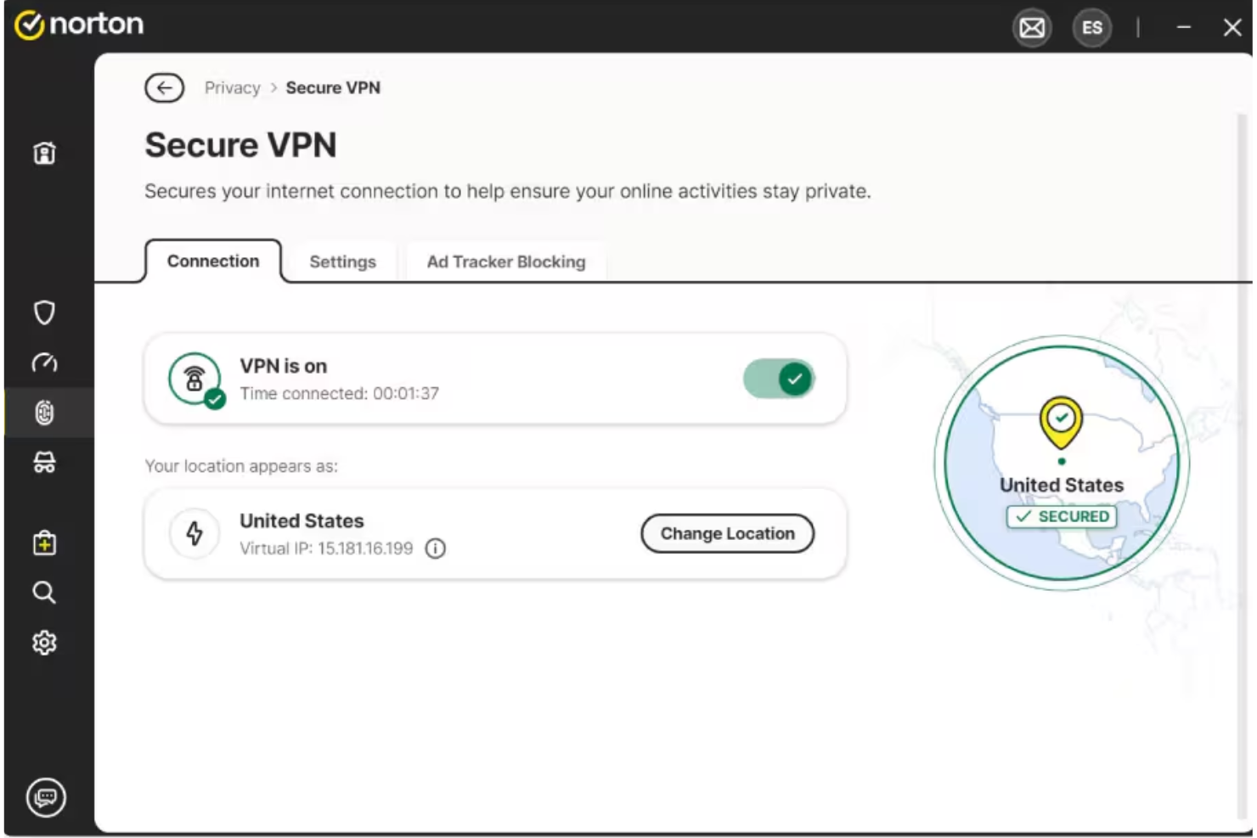Select the Connection tab
The image size is (1257, 838).
pos(213,261)
